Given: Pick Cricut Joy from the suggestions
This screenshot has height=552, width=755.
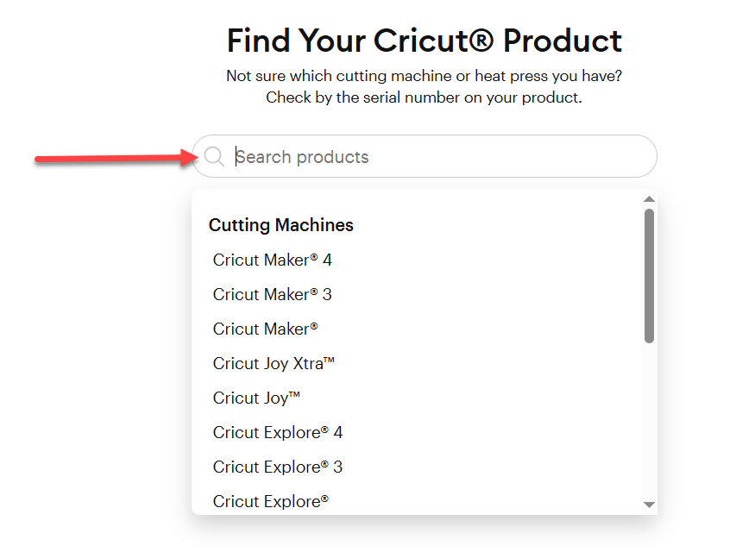Looking at the screenshot, I should [255, 398].
